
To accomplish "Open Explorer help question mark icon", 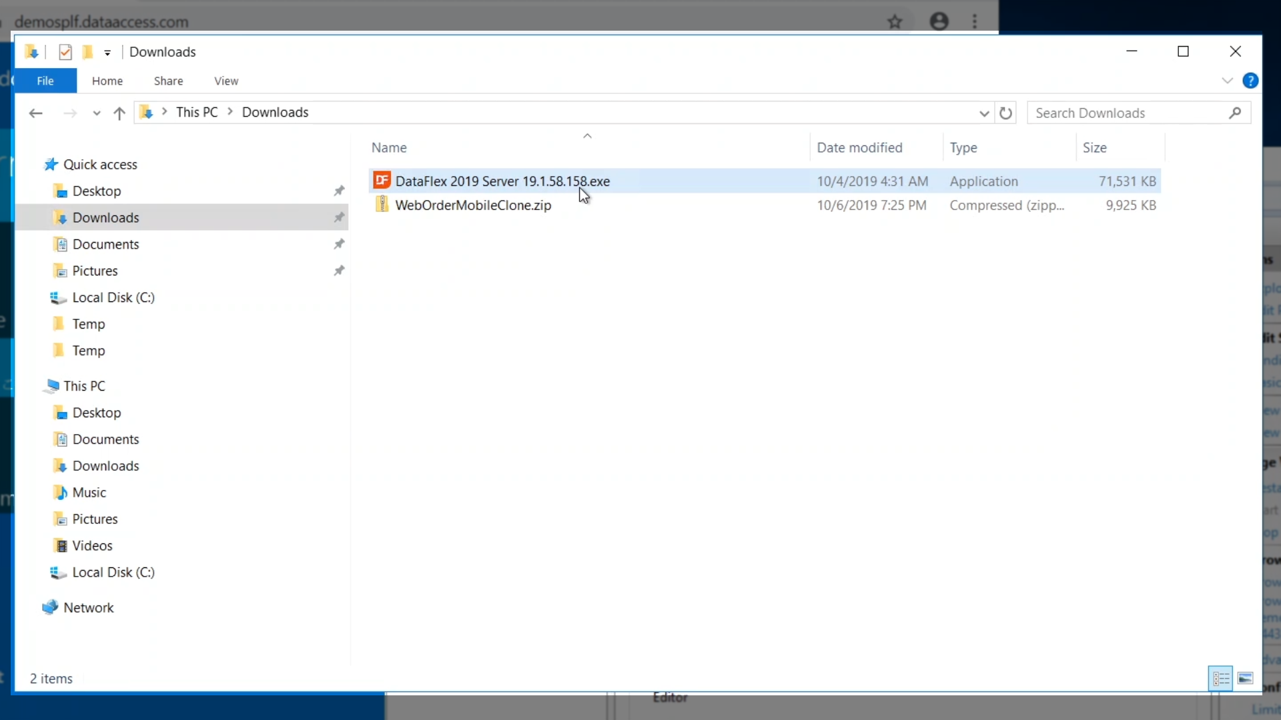I will click(x=1250, y=81).
